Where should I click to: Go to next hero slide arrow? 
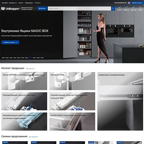(141, 32)
